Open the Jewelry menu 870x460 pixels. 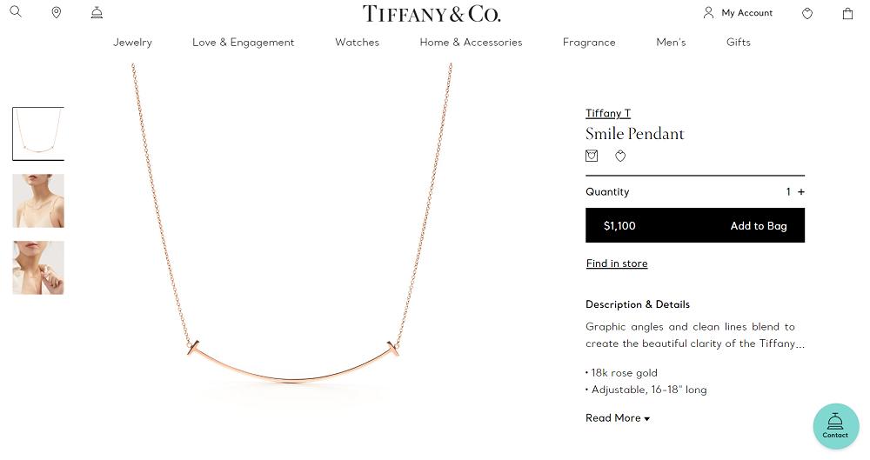point(132,43)
